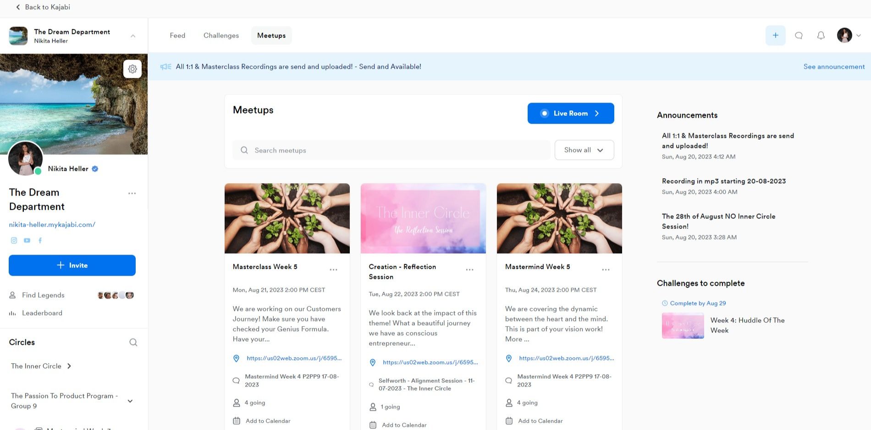Click member avatars beside Find Legends
The width and height of the screenshot is (871, 430).
point(116,295)
